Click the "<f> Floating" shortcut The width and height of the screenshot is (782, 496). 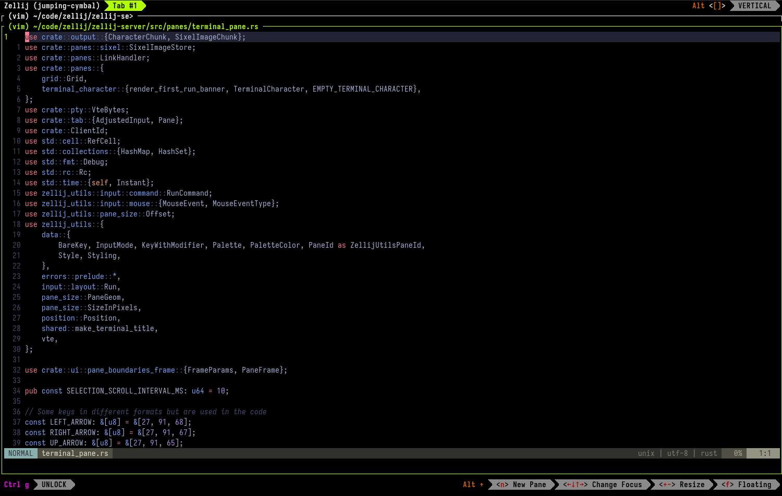pyautogui.click(x=747, y=485)
